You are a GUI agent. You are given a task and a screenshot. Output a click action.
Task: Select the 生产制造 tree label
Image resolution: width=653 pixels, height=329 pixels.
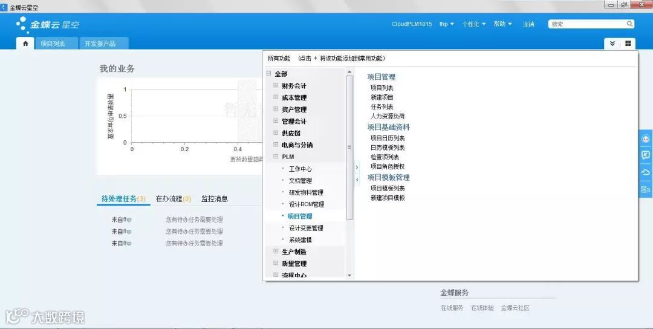[294, 252]
